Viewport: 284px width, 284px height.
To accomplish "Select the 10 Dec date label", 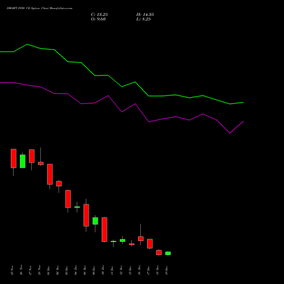I will (103, 270).
